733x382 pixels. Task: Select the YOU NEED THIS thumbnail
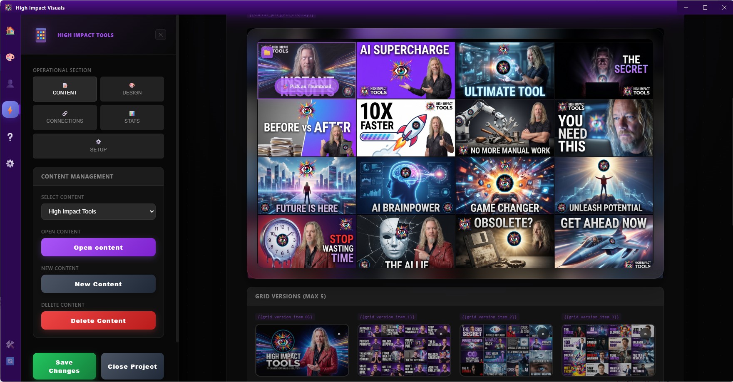(604, 128)
